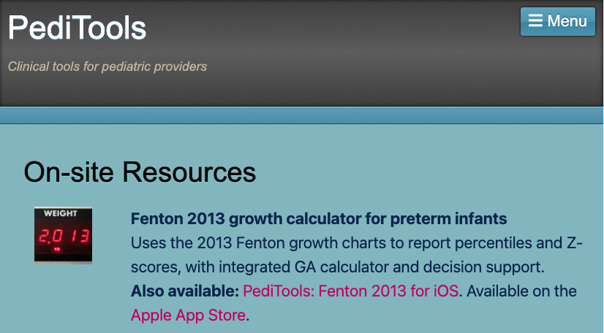The image size is (604, 333).
Task: Click the tagline 'Clinical tools for pediatric providers'
Action: coord(107,66)
